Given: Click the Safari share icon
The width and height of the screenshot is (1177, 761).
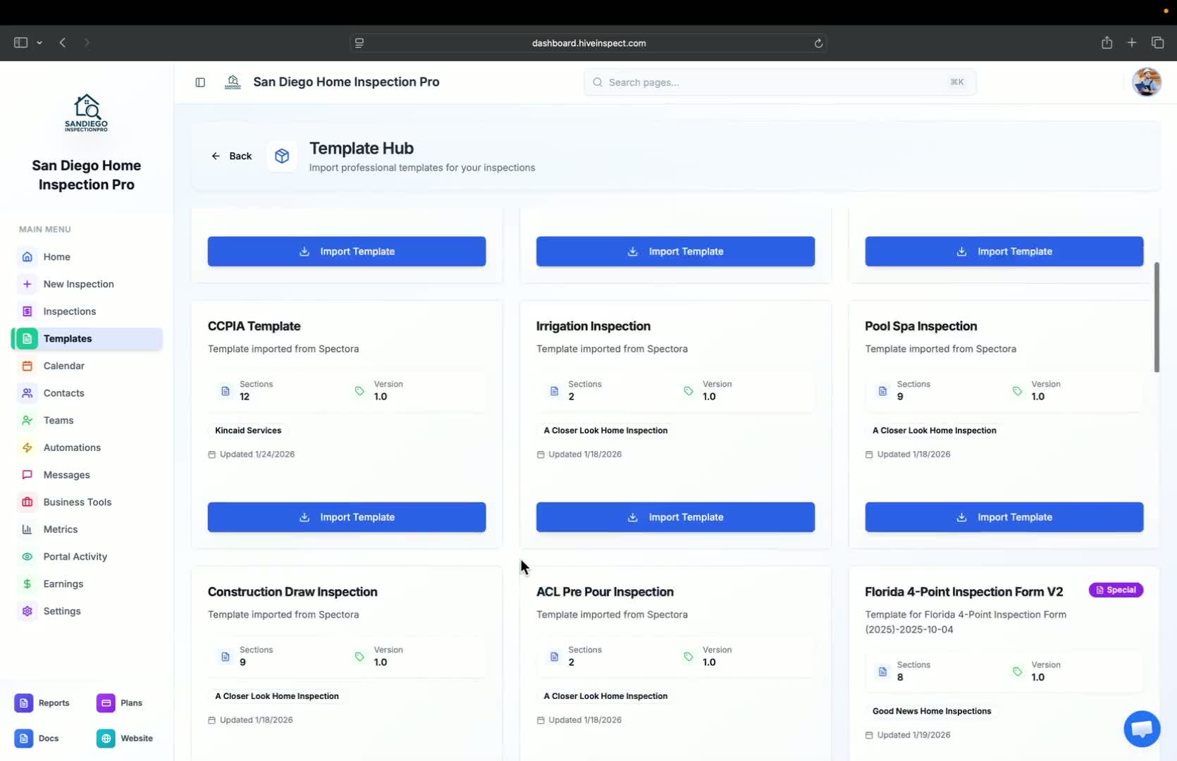Looking at the screenshot, I should click(1107, 43).
